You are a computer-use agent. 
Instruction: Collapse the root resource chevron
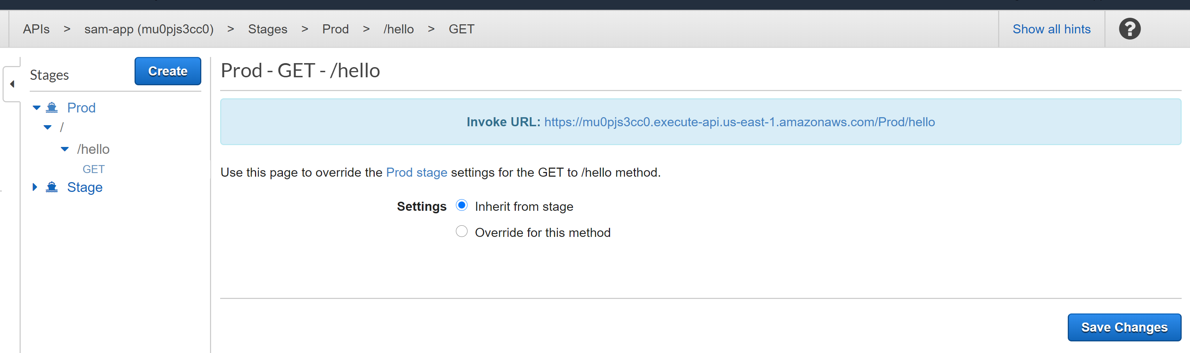point(47,127)
